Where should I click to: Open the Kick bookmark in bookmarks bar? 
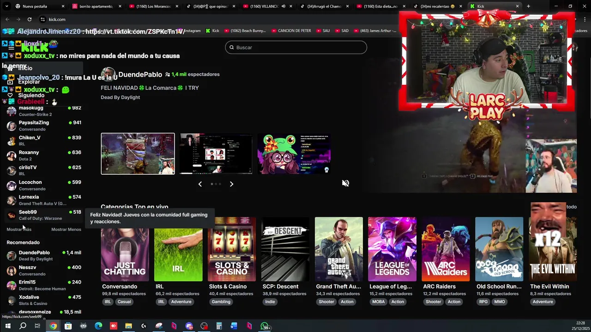[x=212, y=31]
